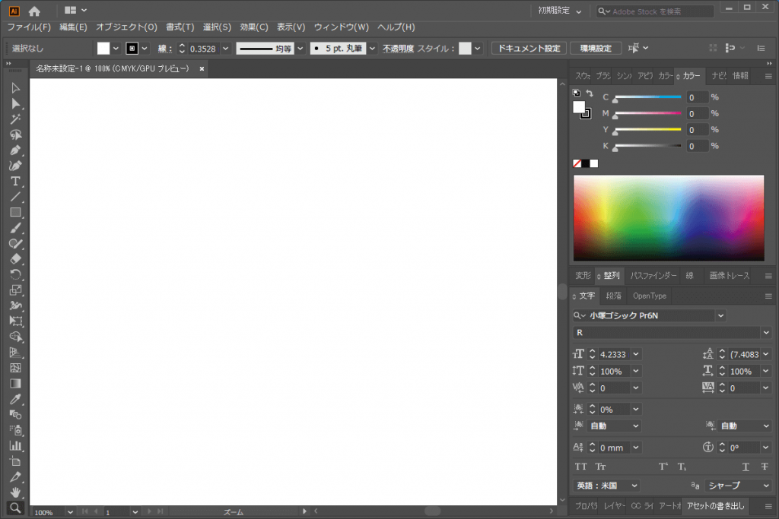
Task: Select the Pen tool
Action: (15, 150)
